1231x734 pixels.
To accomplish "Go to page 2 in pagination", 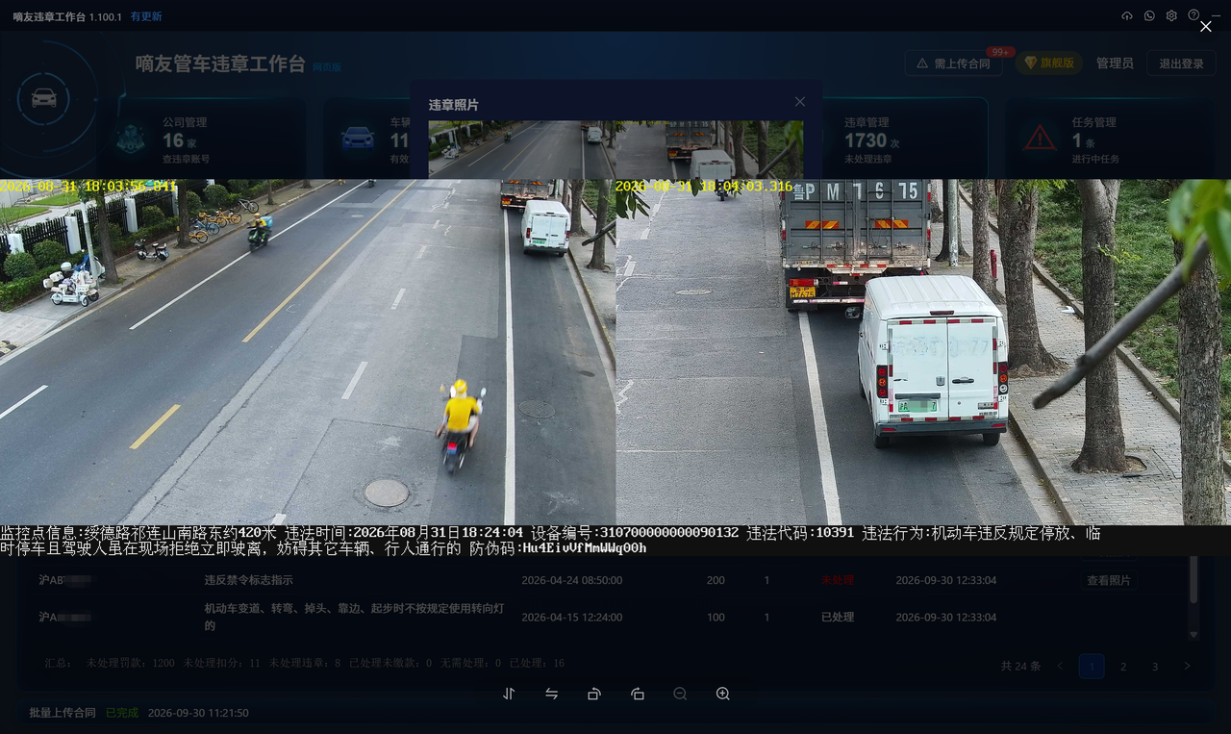I will [1123, 666].
